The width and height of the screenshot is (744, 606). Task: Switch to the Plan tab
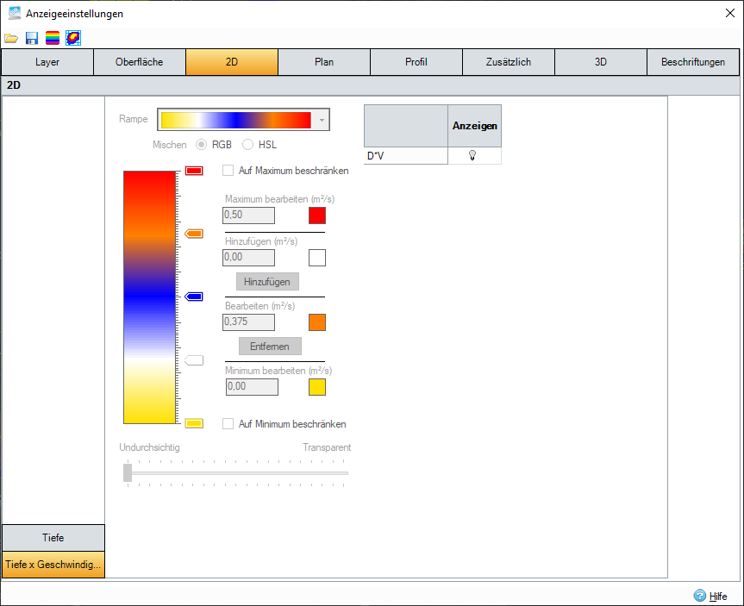[324, 62]
